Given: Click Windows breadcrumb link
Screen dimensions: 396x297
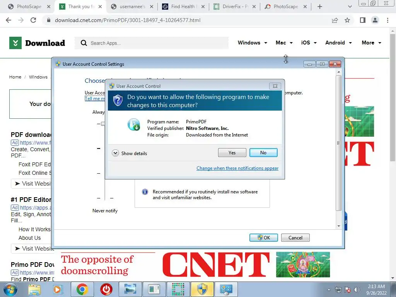Looking at the screenshot, I should coord(38,77).
